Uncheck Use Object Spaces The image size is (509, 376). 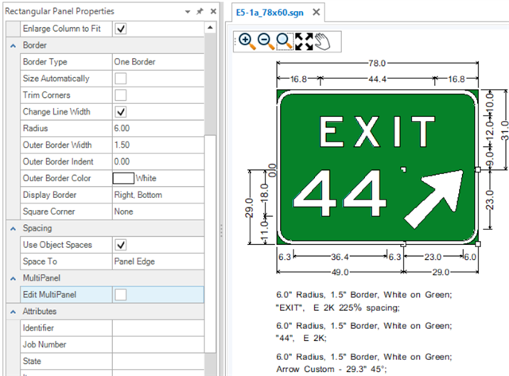pos(121,245)
